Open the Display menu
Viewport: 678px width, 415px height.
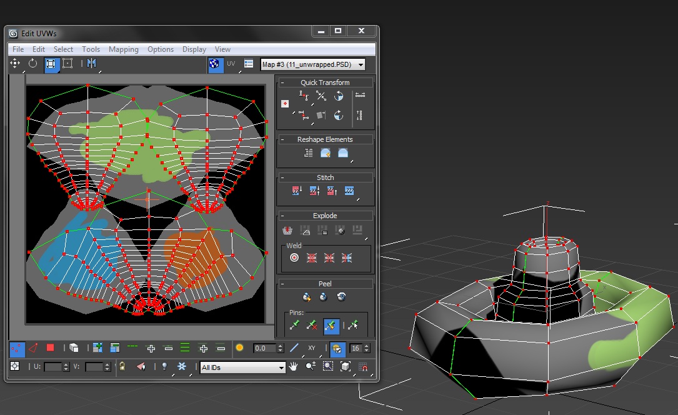[194, 49]
